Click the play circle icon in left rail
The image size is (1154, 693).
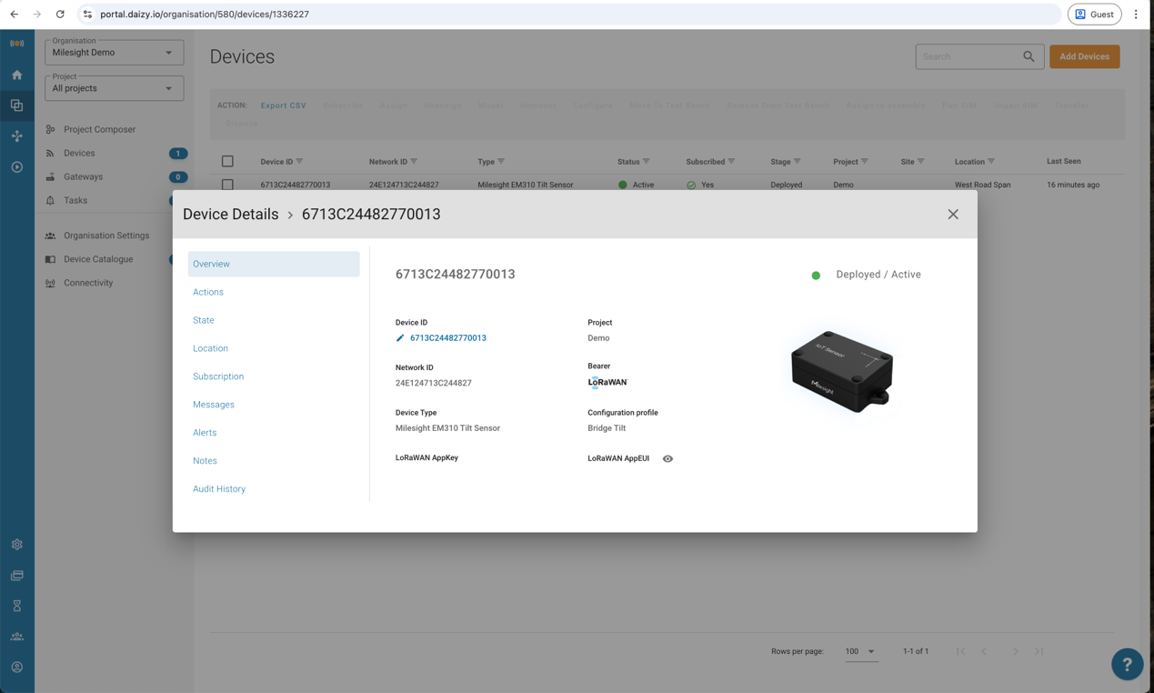(16, 167)
